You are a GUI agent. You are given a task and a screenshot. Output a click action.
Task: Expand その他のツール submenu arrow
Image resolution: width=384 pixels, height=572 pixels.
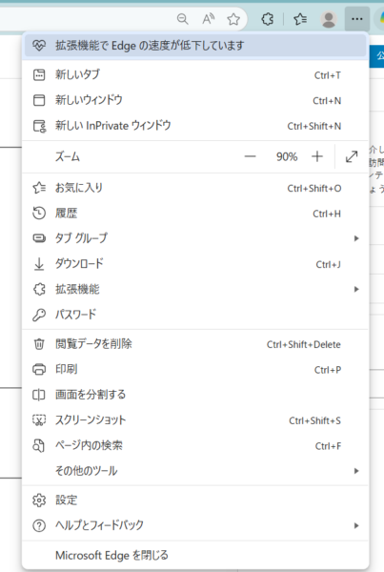[x=356, y=471]
